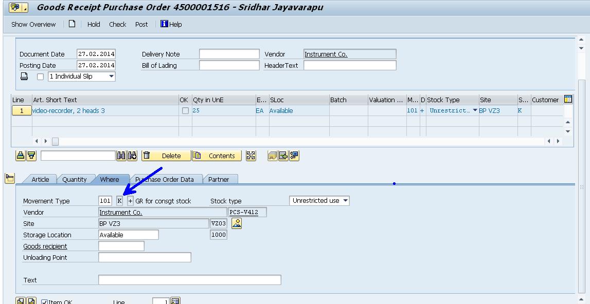The width and height of the screenshot is (590, 304).
Task: Open the Unrestricted use stock type dropdown
Action: point(346,201)
